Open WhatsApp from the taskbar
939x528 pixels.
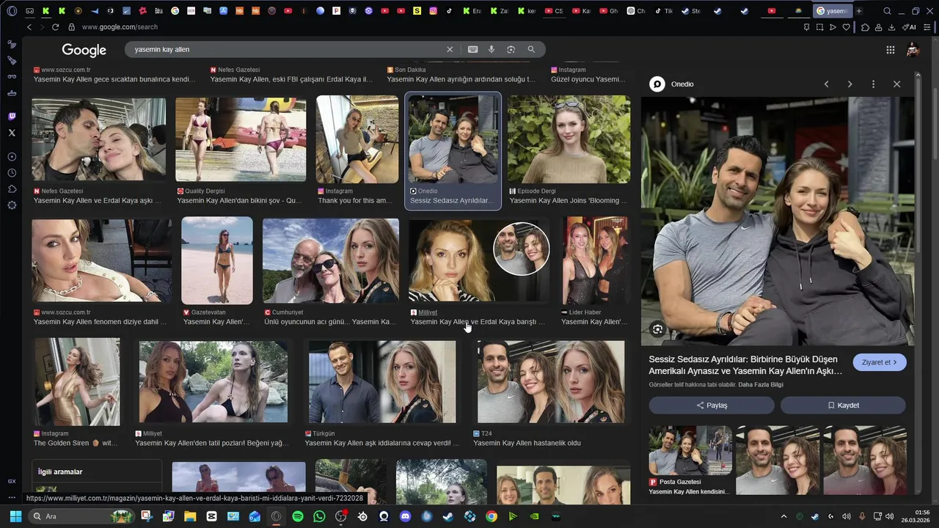319,516
